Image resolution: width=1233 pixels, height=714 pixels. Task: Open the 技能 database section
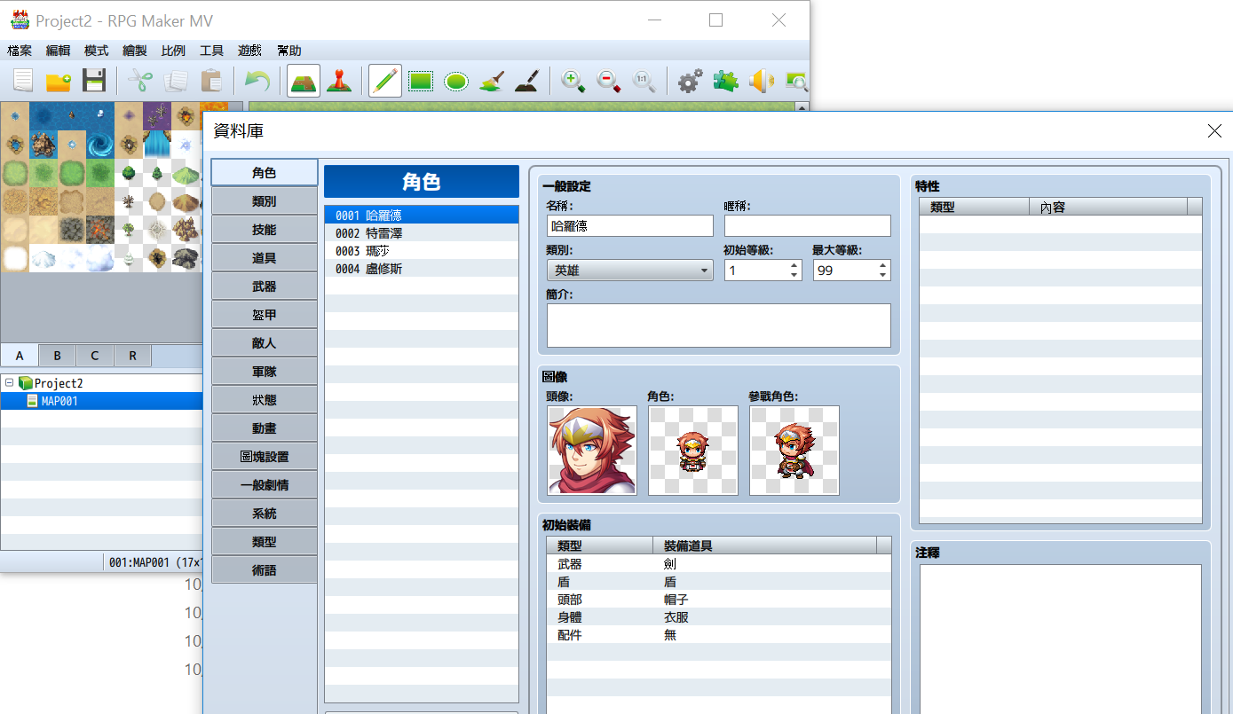point(265,230)
